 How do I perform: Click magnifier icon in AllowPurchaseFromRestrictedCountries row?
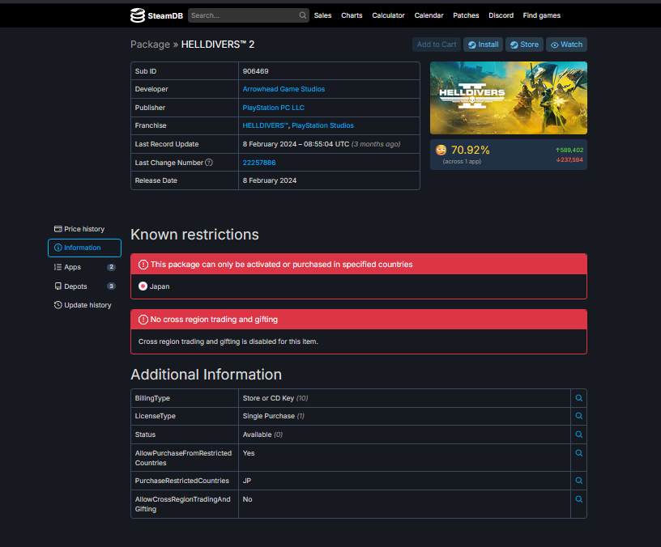pyautogui.click(x=579, y=453)
